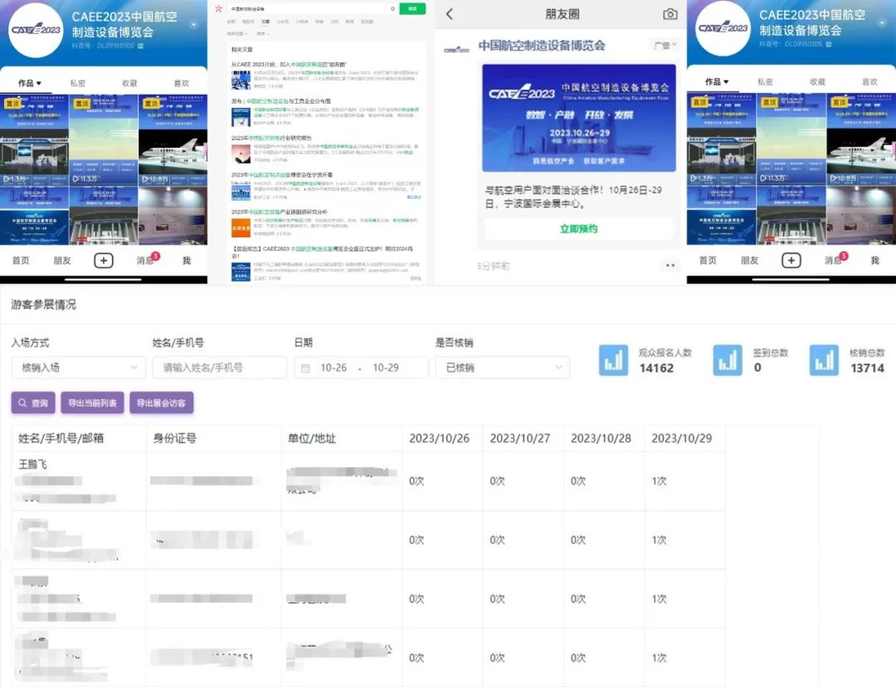Click the 13714 verification total

click(868, 368)
